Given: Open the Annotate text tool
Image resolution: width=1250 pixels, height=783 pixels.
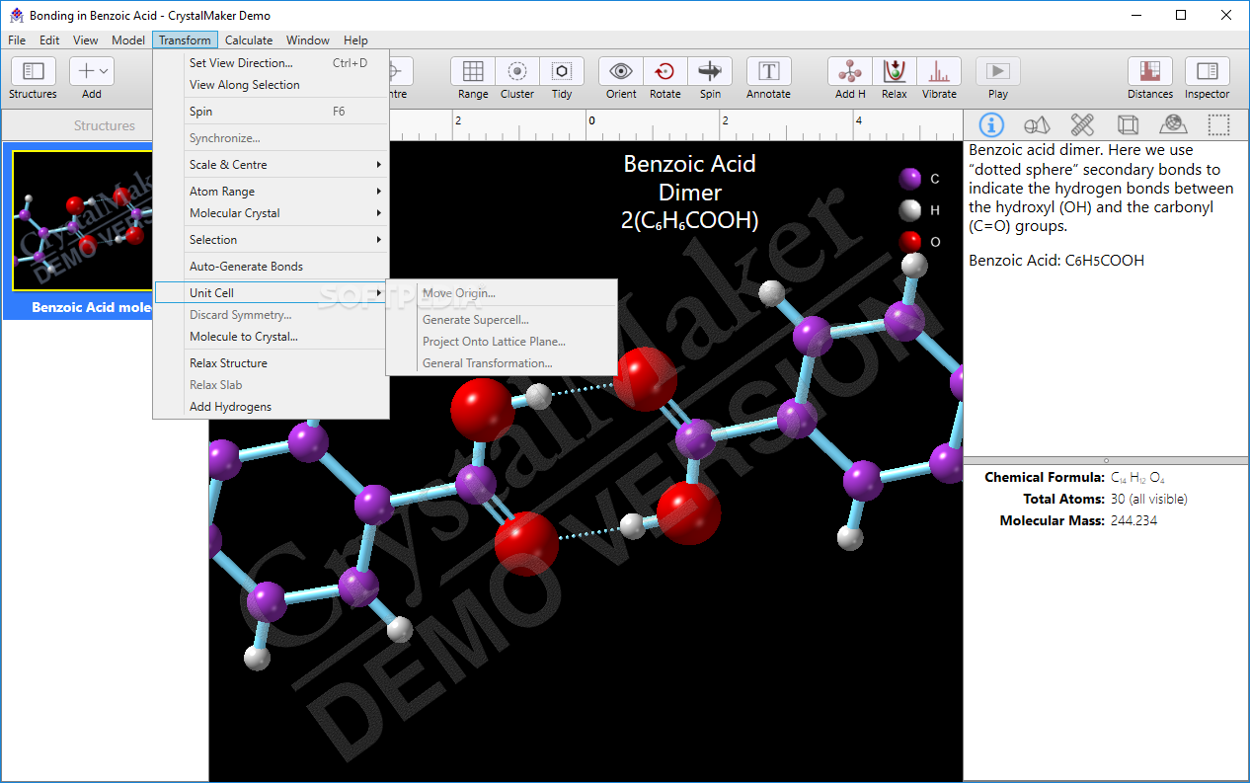Looking at the screenshot, I should click(768, 71).
